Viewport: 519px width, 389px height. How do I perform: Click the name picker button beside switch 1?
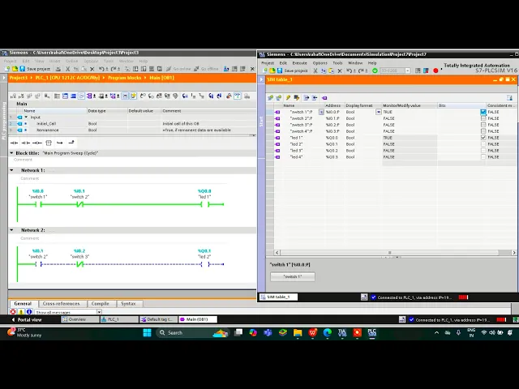point(321,112)
